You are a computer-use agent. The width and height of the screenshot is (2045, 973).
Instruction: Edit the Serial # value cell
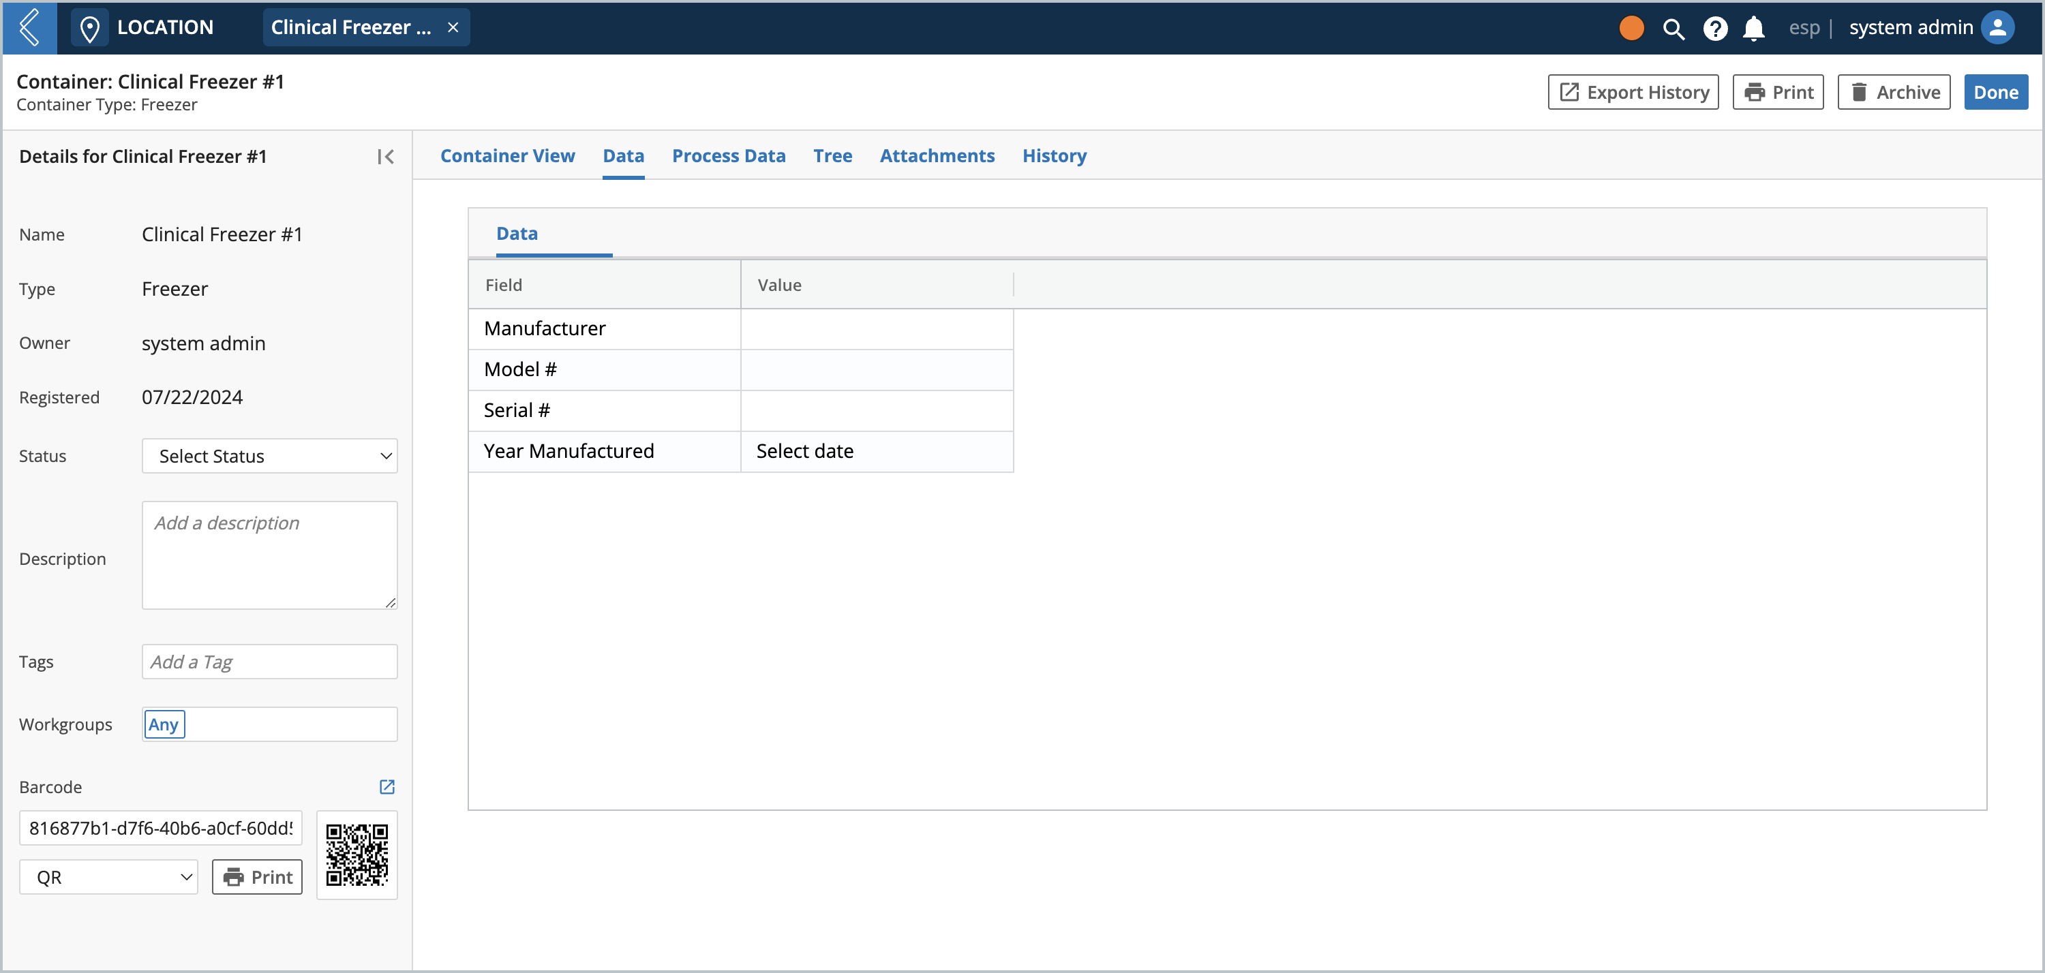click(877, 410)
